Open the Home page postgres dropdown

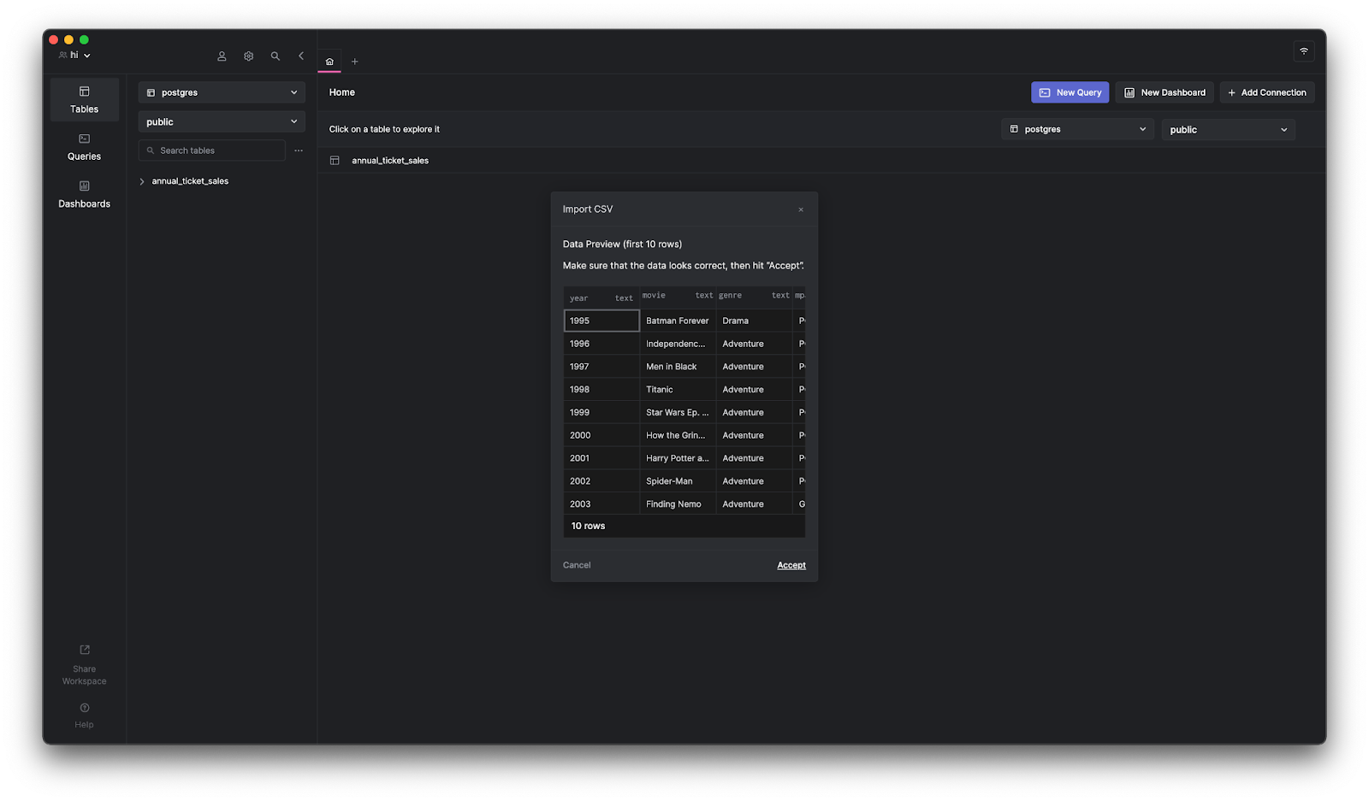(1078, 130)
